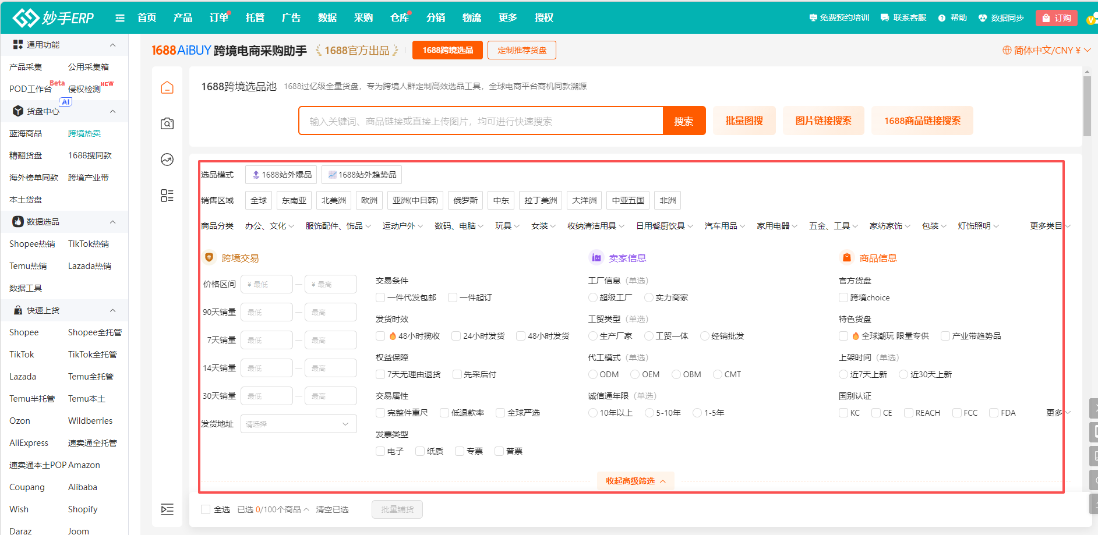Open the 订单 top menu
Viewport: 1098px width, 535px height.
coord(219,18)
